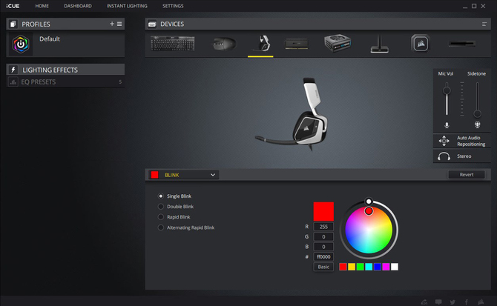Open the Twitter icon in status bar
Image resolution: width=497 pixels, height=306 pixels.
tap(452, 302)
